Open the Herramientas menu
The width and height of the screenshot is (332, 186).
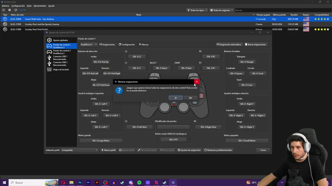(x=40, y=6)
